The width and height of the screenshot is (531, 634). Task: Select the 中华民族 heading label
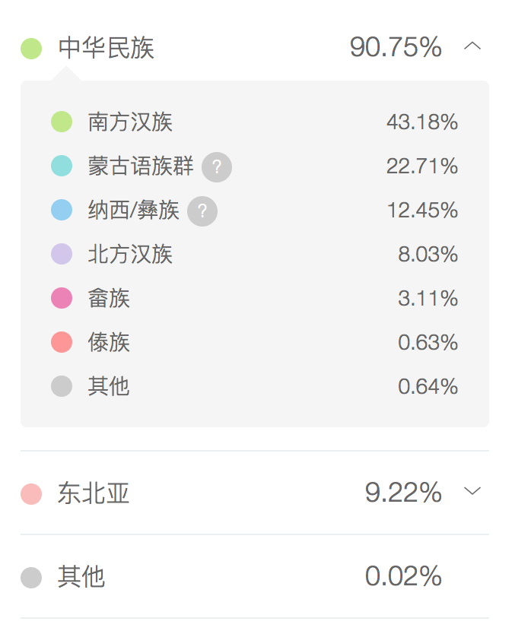click(106, 48)
